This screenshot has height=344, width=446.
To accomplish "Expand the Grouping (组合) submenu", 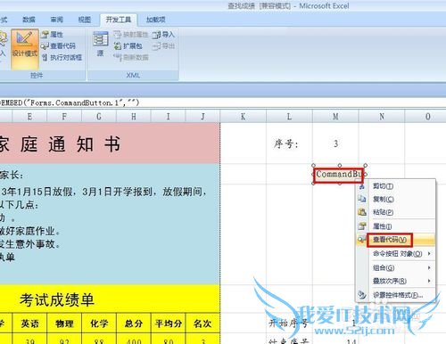I will pos(396,267).
